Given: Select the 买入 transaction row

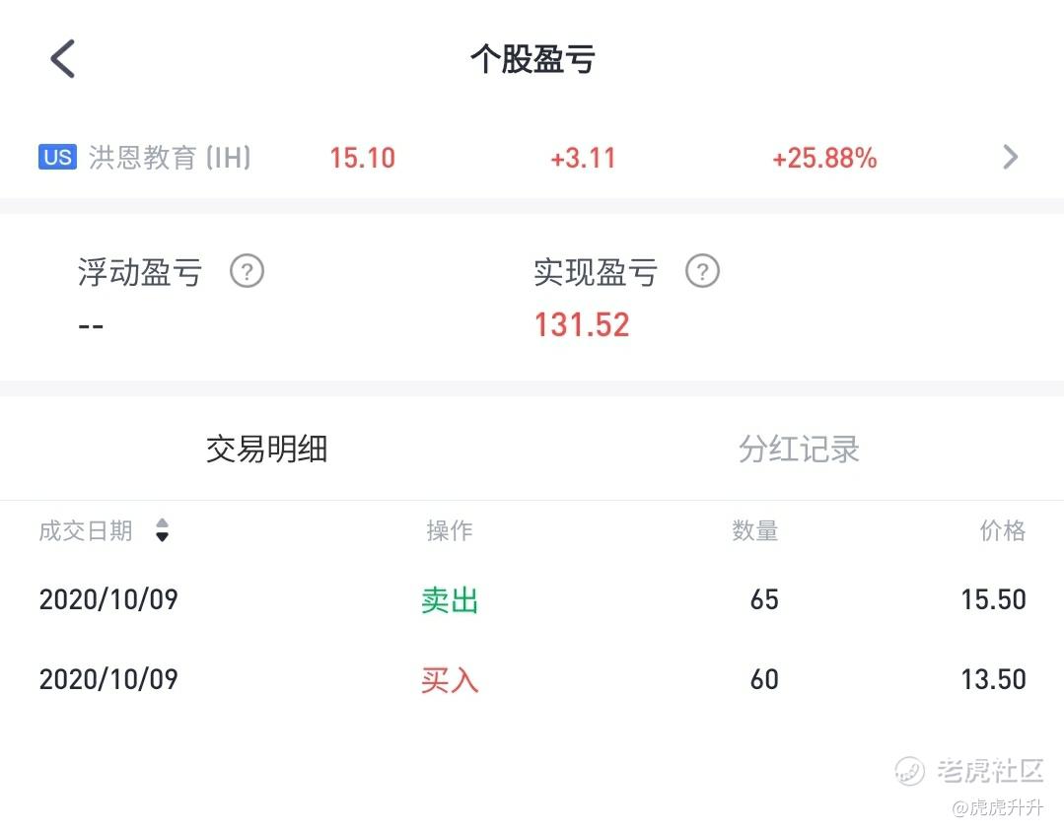Looking at the screenshot, I should (x=532, y=679).
